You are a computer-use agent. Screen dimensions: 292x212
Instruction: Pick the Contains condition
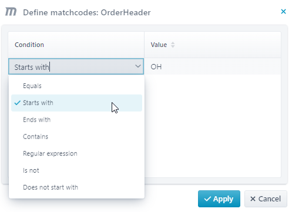coord(76,137)
